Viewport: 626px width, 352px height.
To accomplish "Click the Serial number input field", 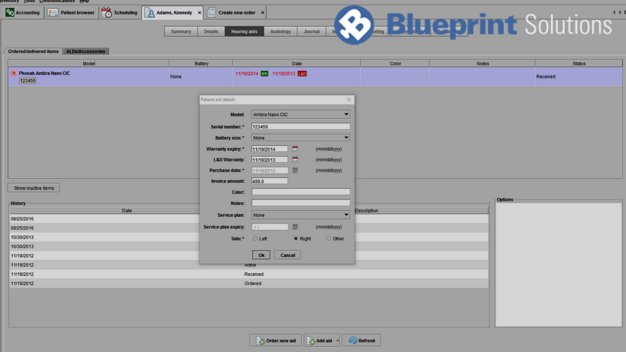I will (301, 127).
